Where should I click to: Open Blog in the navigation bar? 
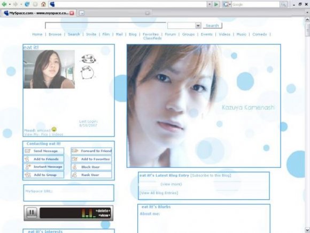tap(133, 34)
